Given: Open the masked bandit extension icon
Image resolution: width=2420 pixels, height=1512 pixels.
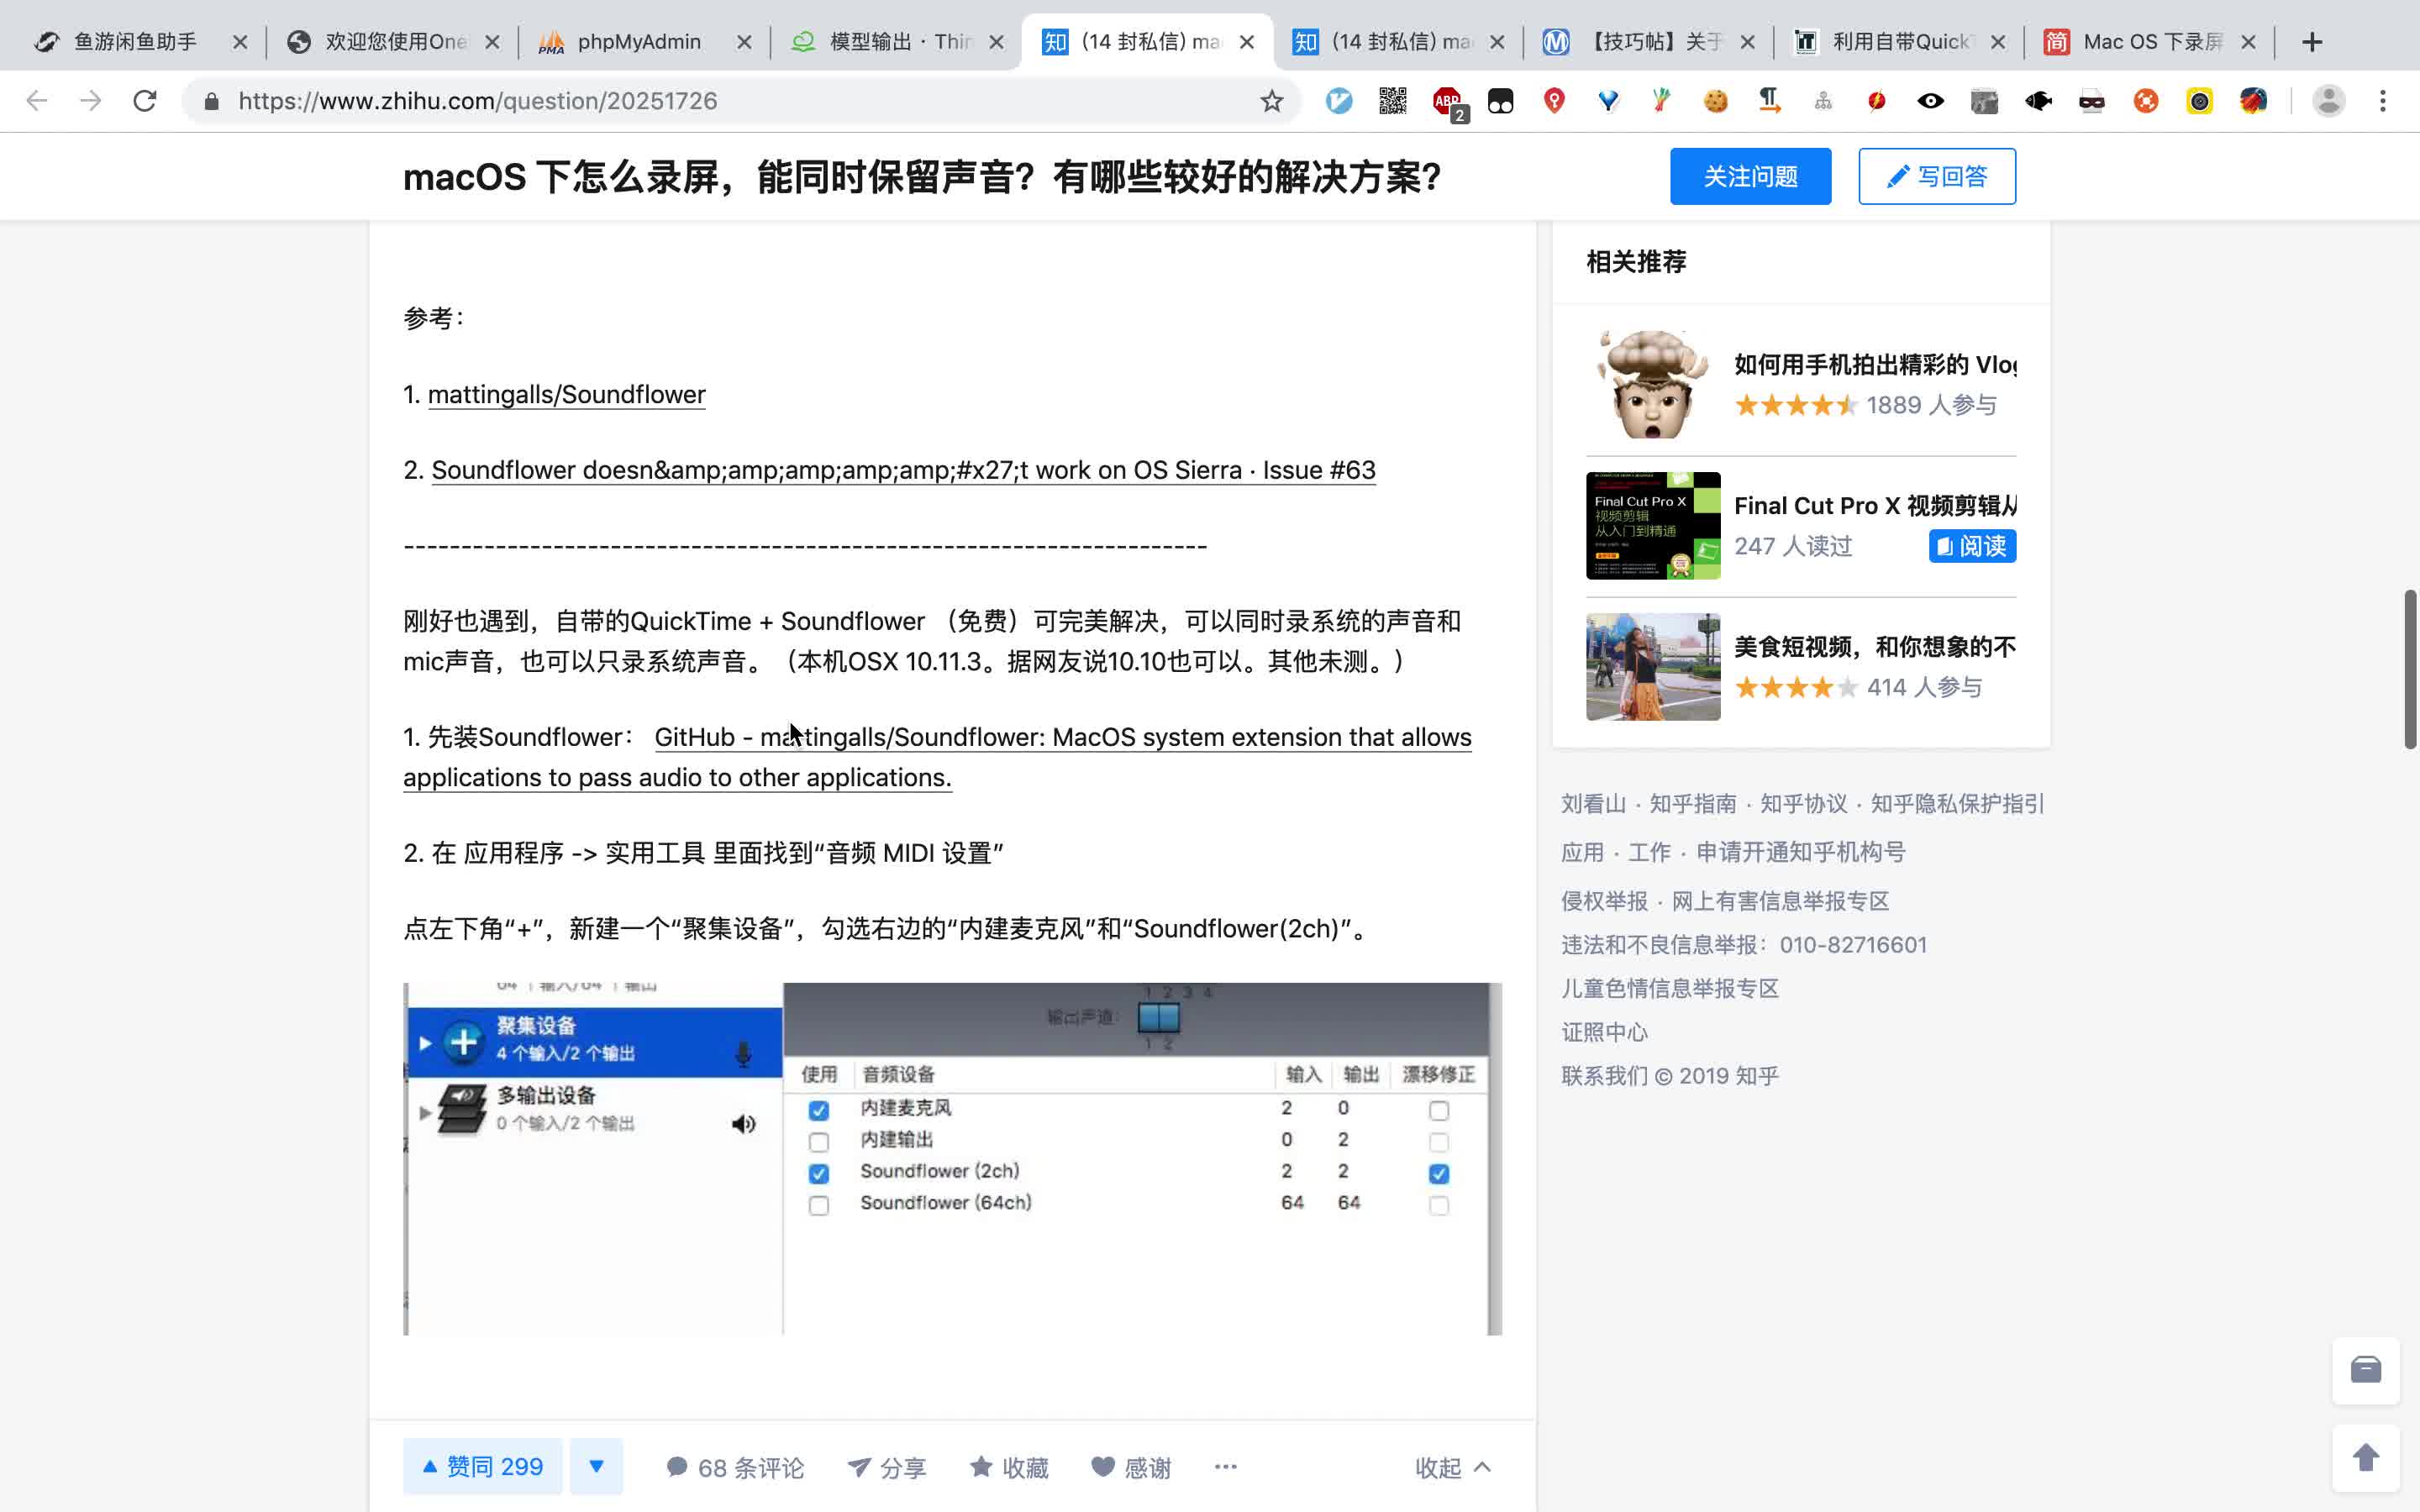Looking at the screenshot, I should (2092, 101).
